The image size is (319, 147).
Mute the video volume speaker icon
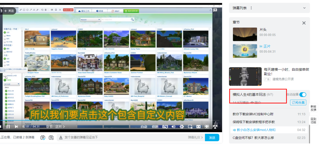pyautogui.click(x=173, y=127)
